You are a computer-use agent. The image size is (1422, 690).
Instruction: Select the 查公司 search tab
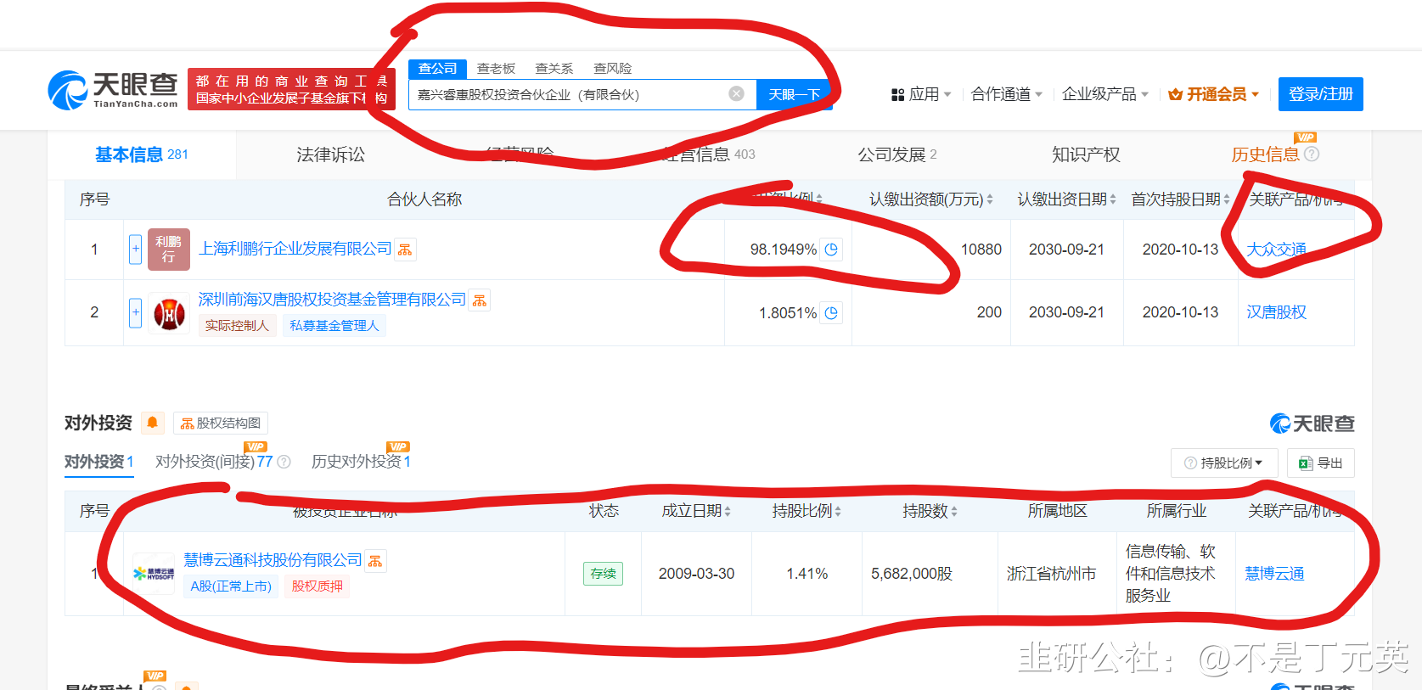click(438, 69)
